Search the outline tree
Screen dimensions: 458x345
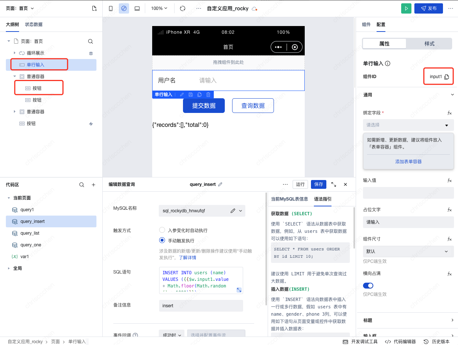pyautogui.click(x=91, y=41)
